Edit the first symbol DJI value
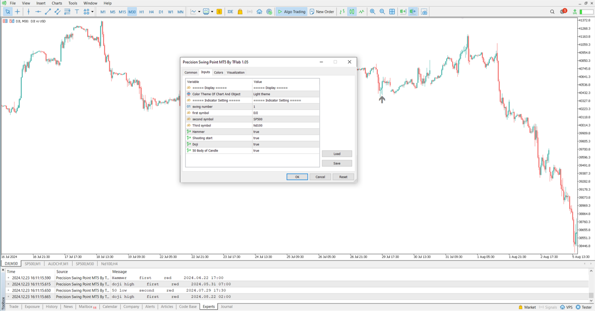595x311 pixels. (x=286, y=113)
